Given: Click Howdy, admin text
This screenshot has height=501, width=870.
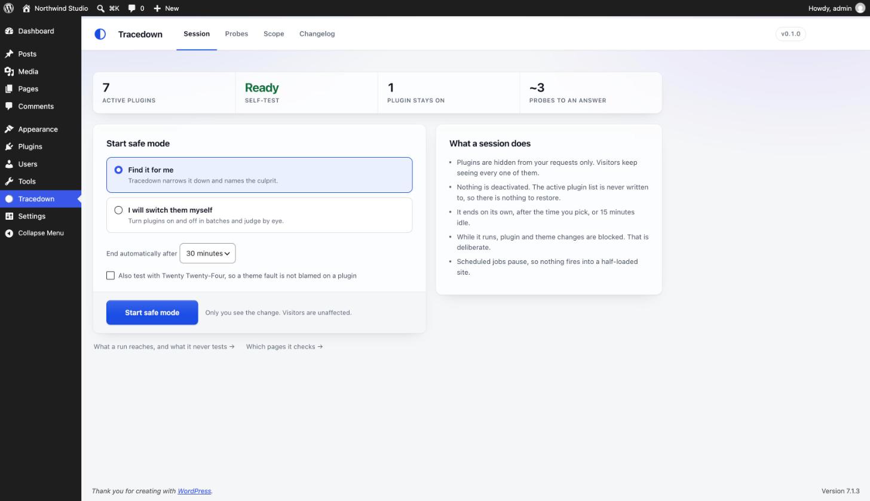Looking at the screenshot, I should (829, 8).
